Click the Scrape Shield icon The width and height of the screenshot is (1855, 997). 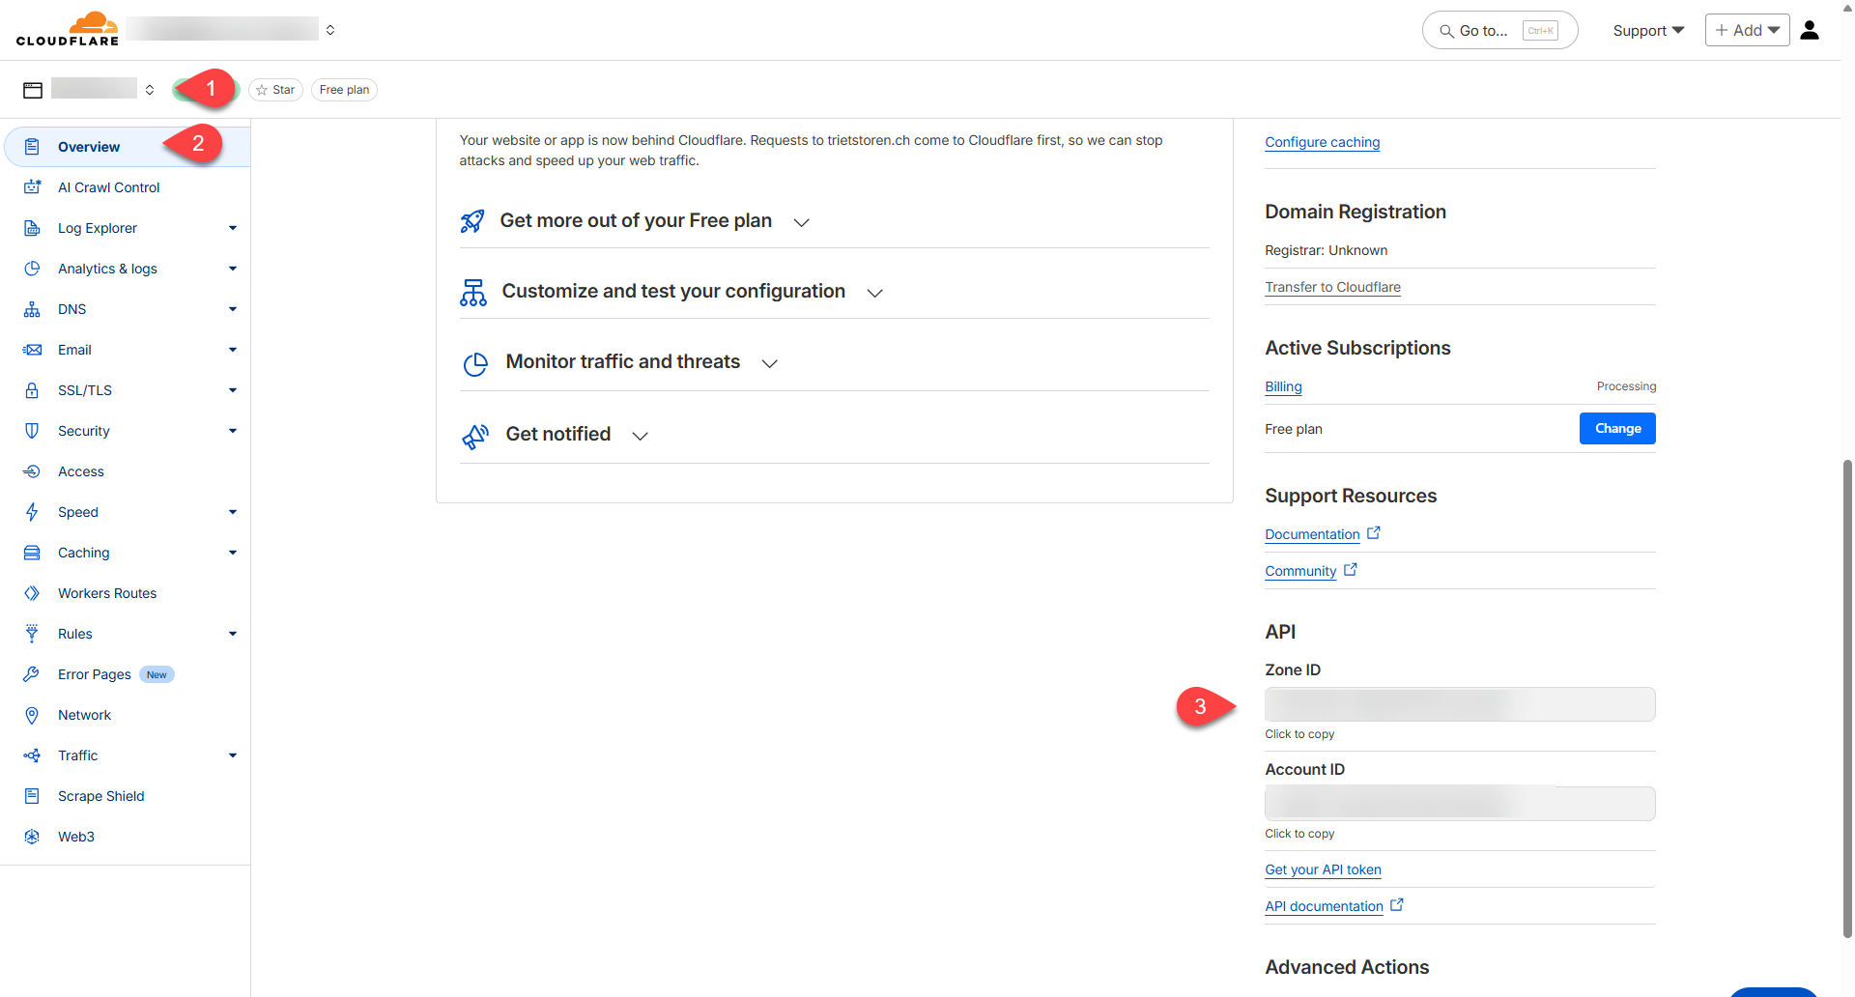pyautogui.click(x=32, y=796)
